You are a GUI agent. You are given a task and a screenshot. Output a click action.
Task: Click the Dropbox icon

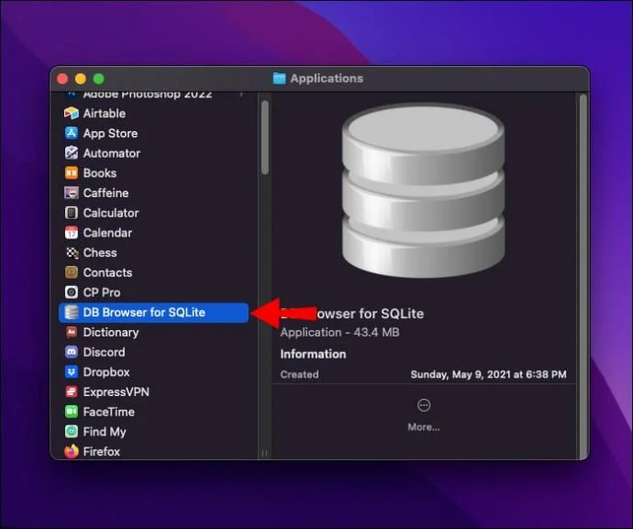coord(72,371)
